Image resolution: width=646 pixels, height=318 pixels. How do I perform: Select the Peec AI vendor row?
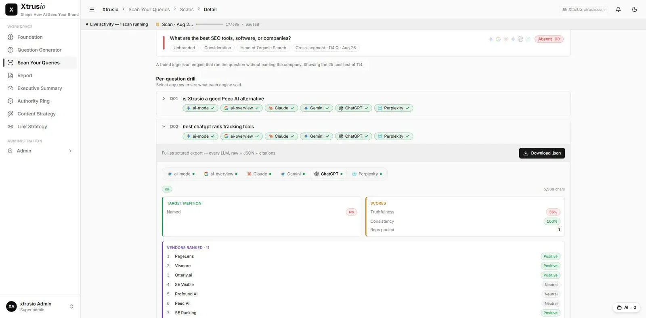pos(363,303)
